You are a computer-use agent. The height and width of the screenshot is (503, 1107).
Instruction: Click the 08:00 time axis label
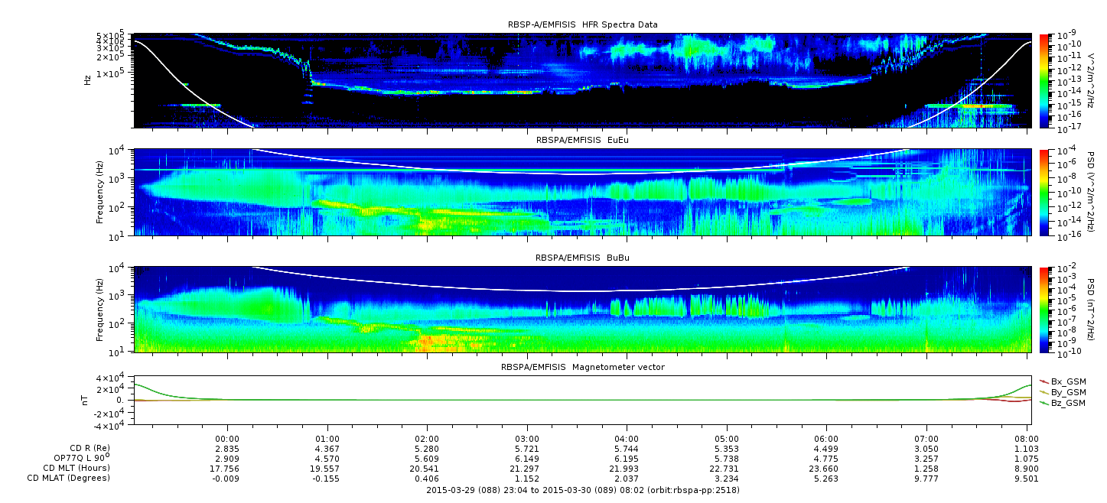point(1026,437)
